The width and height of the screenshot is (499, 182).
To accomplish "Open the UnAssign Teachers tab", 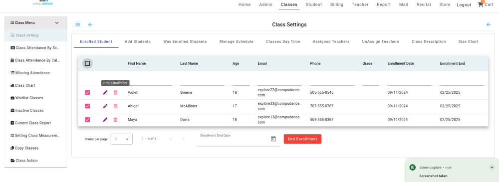I will [x=380, y=42].
